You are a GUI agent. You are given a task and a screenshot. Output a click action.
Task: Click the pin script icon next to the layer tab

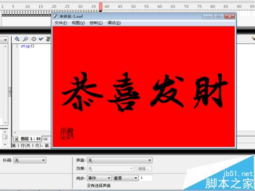click(x=45, y=139)
